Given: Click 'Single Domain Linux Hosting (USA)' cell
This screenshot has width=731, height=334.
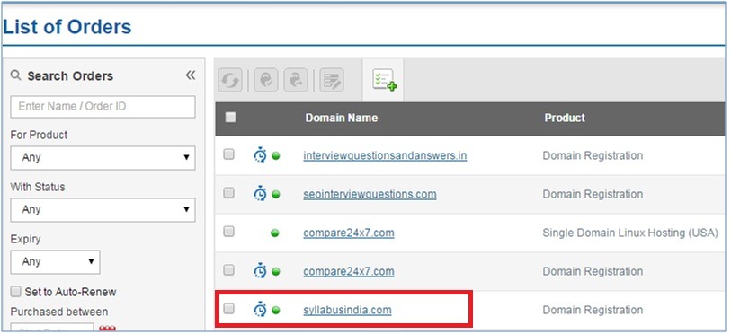Looking at the screenshot, I should [x=629, y=233].
